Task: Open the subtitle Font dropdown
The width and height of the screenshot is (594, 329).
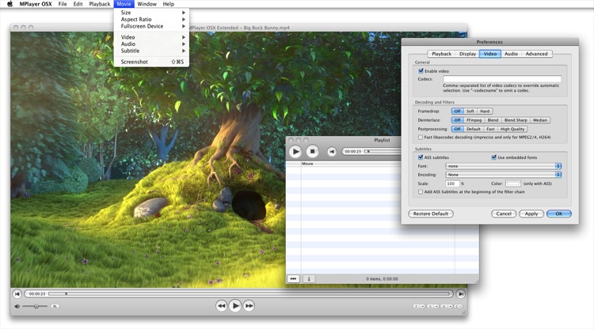Action: pos(504,166)
